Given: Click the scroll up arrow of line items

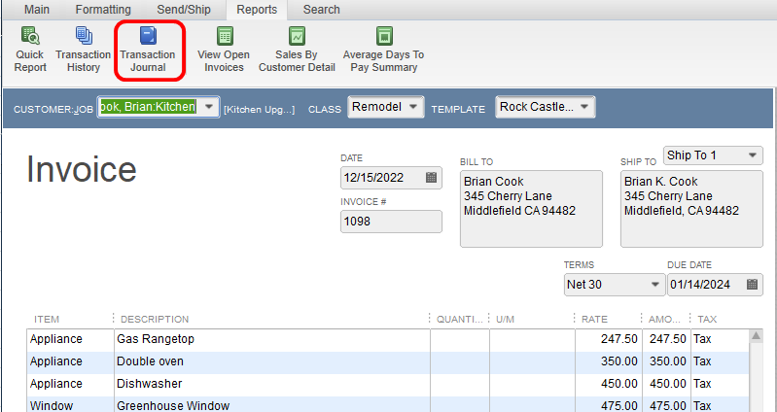Looking at the screenshot, I should (756, 336).
